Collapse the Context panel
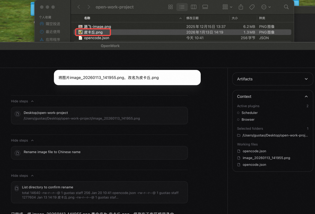Viewport: 315px width, 214px height. (x=306, y=96)
